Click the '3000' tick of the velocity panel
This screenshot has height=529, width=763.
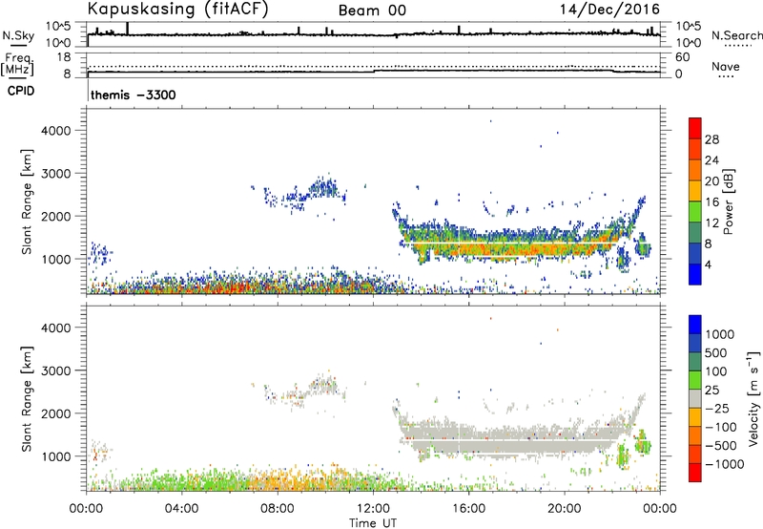56,370
